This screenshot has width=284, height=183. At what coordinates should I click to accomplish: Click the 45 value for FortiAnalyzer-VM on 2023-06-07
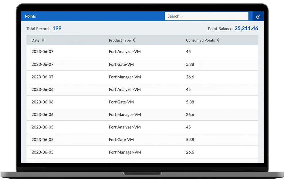pos(188,52)
